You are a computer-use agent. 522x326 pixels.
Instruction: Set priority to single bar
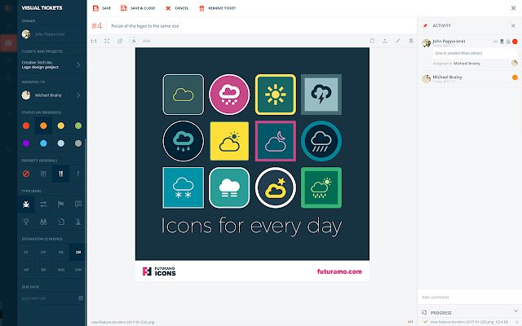point(78,174)
